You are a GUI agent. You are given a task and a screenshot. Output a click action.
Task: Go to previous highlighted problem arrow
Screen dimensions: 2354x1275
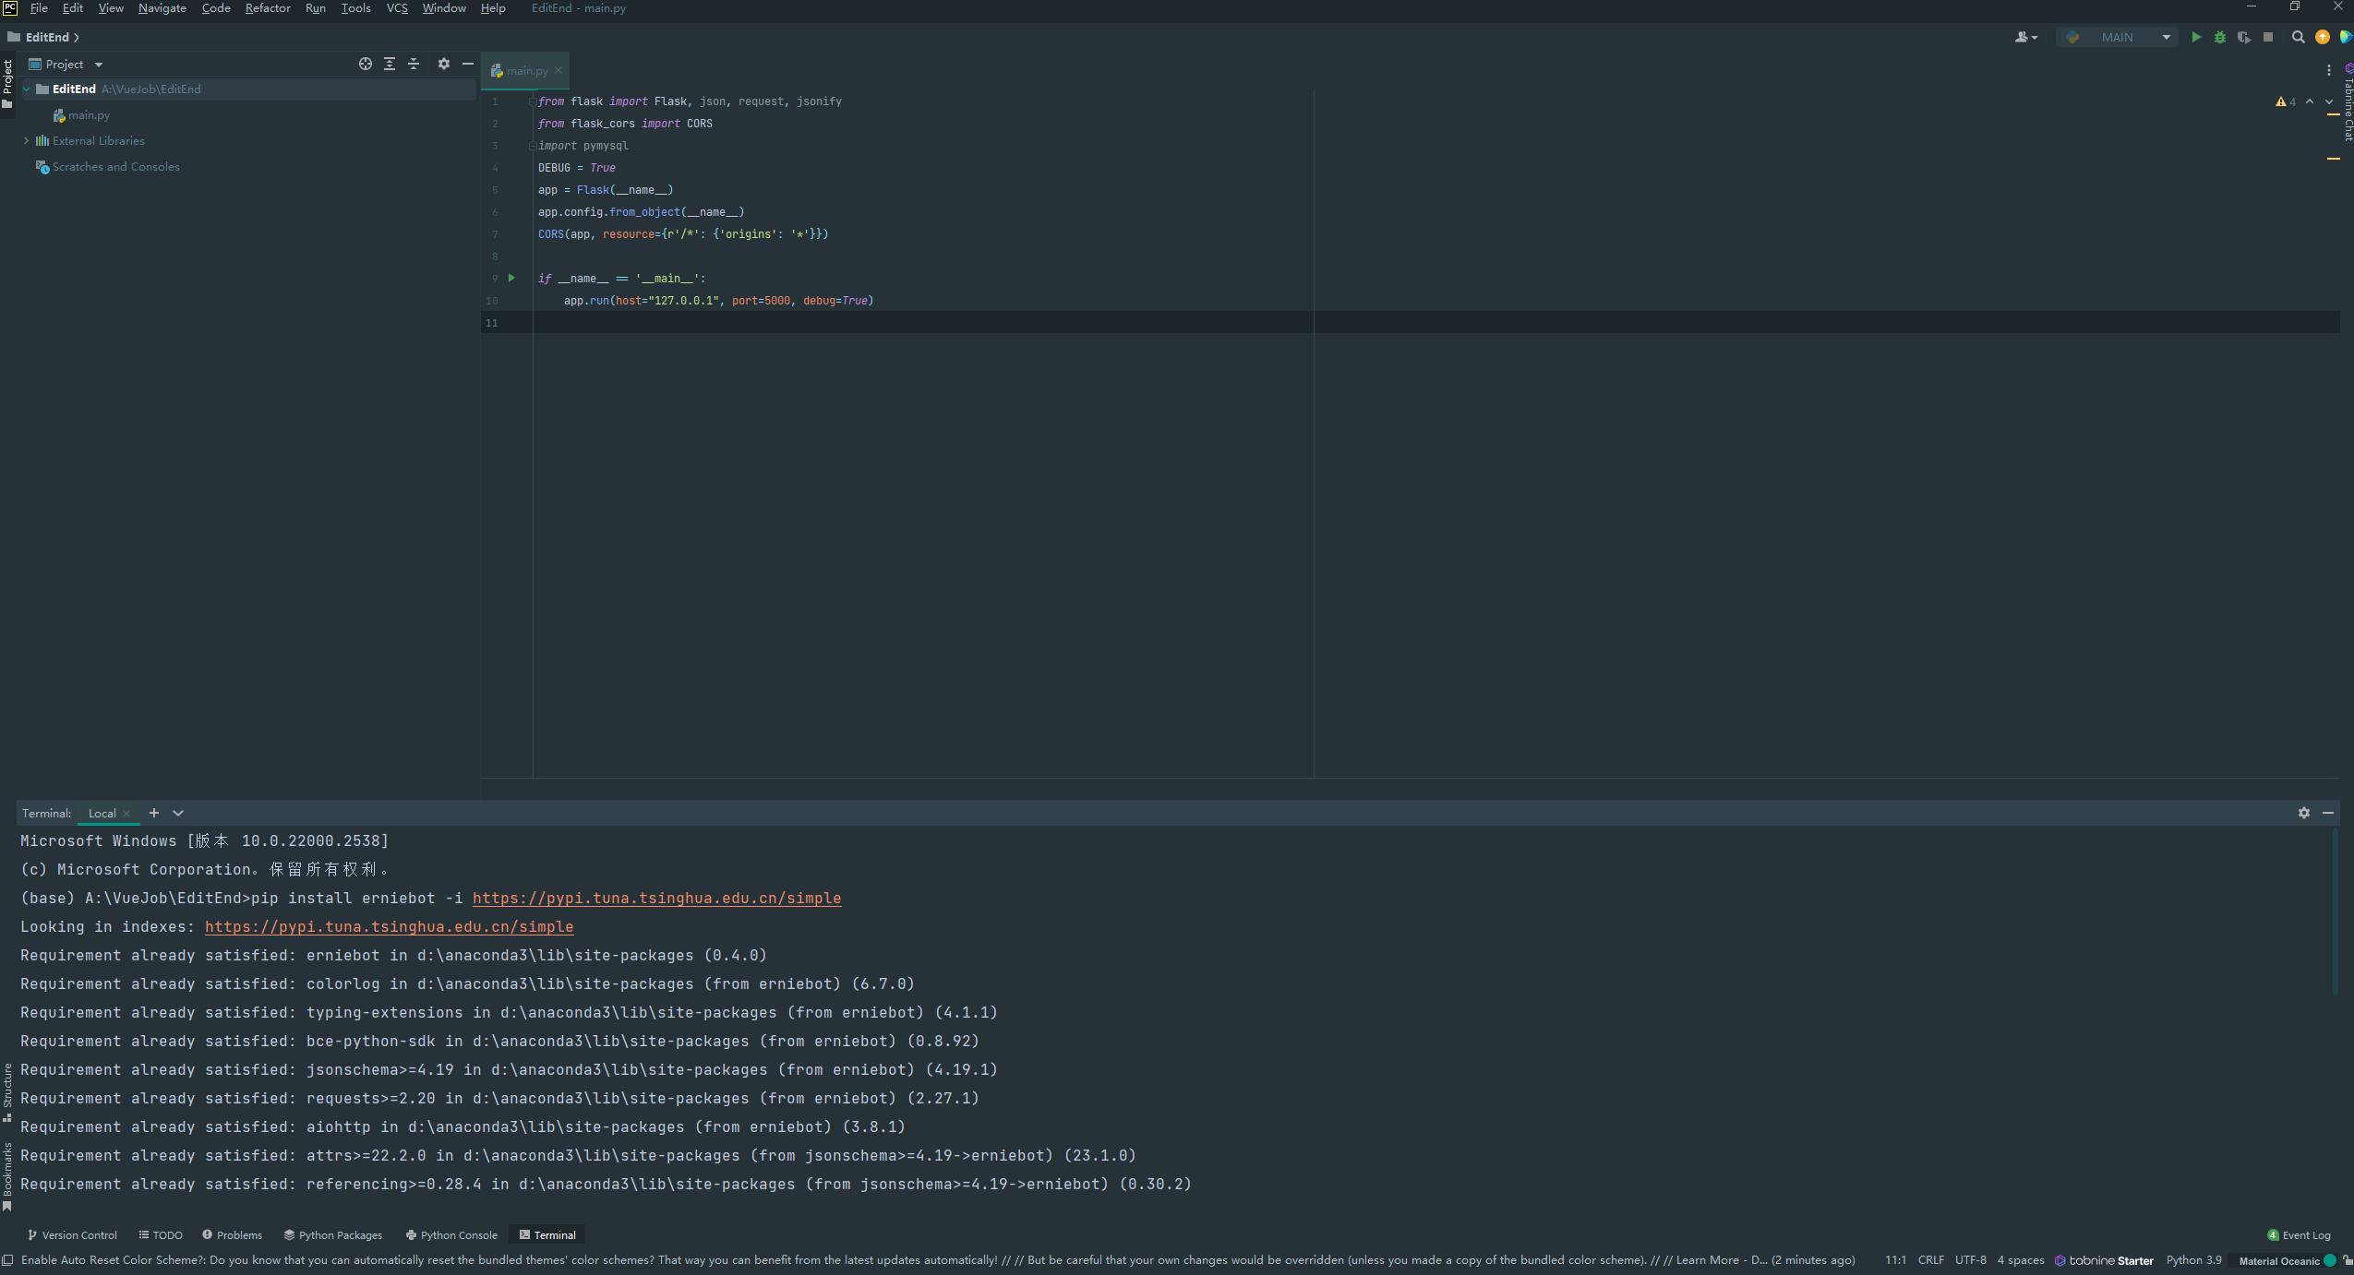coord(2310,101)
